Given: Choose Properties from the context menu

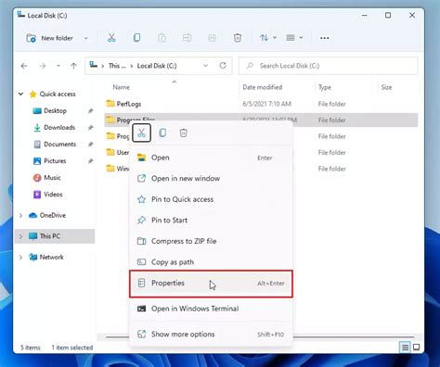Looking at the screenshot, I should pyautogui.click(x=211, y=284).
